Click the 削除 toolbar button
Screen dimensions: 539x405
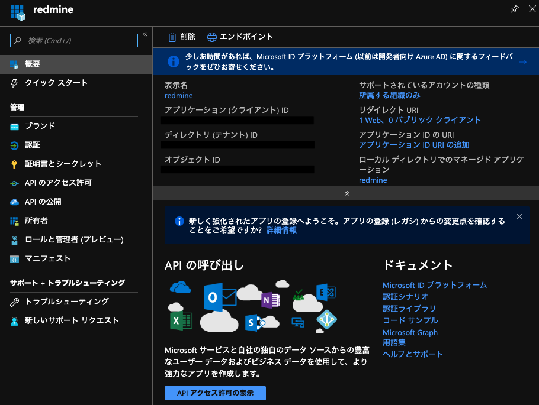click(181, 37)
